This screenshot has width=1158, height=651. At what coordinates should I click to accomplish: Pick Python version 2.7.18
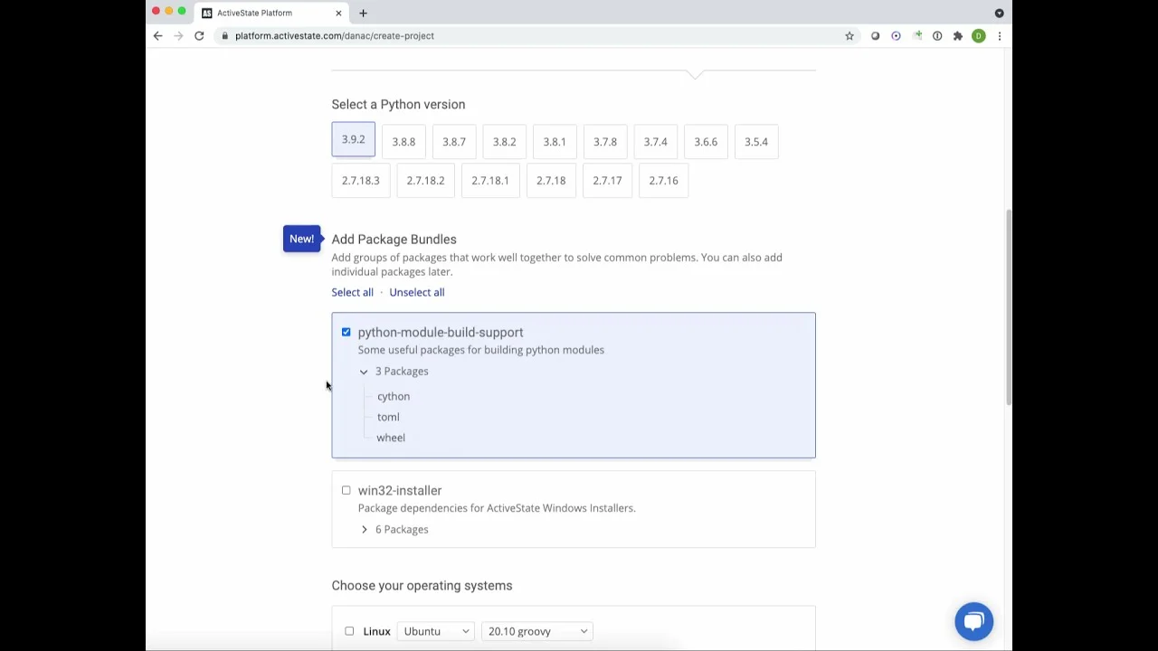tap(551, 181)
